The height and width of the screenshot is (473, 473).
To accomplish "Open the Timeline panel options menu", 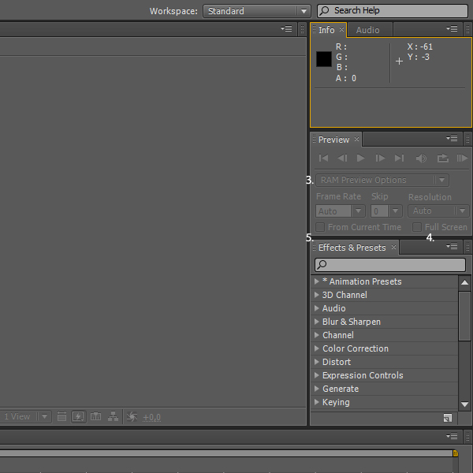I will click(x=453, y=436).
